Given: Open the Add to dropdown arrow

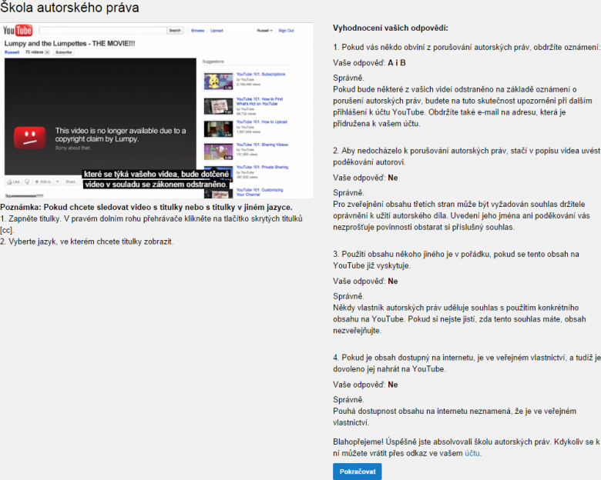Looking at the screenshot, I should [x=57, y=182].
